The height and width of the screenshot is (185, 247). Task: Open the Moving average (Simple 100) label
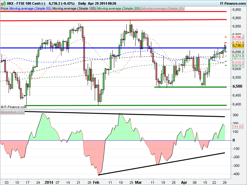(73, 9)
